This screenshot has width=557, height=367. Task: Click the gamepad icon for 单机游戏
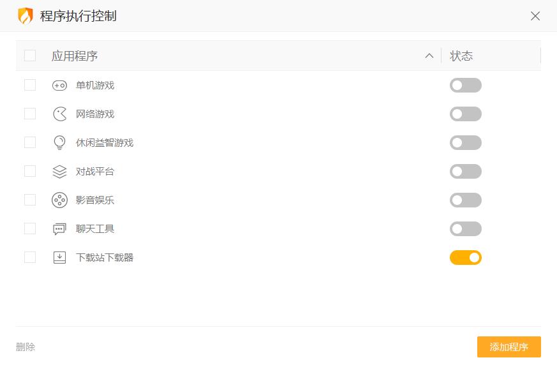pos(59,86)
